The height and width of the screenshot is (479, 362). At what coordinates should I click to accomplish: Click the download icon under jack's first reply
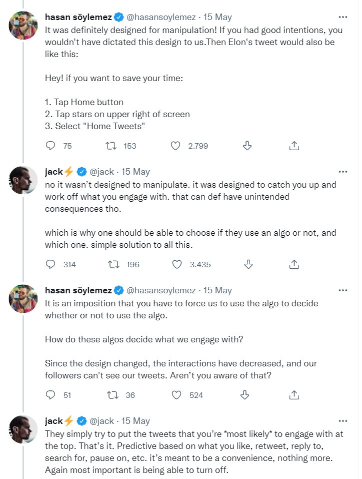[248, 264]
